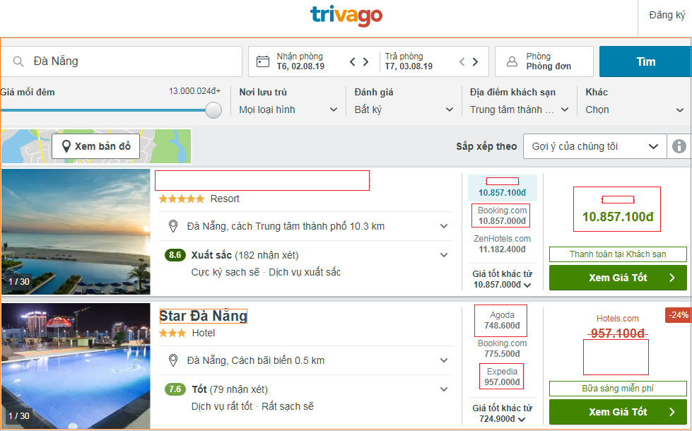Select ZenHotels.com 11.182.400đ offer
Viewport: 692px width, 431px height.
[x=503, y=244]
